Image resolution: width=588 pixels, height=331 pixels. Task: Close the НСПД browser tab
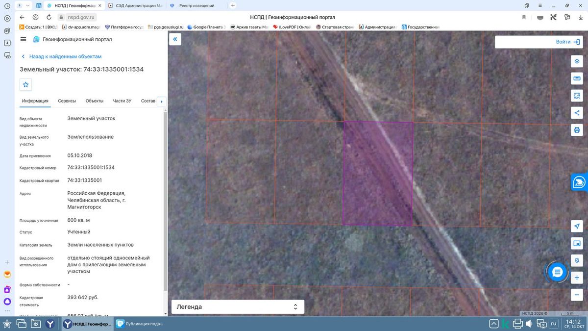pyautogui.click(x=100, y=5)
